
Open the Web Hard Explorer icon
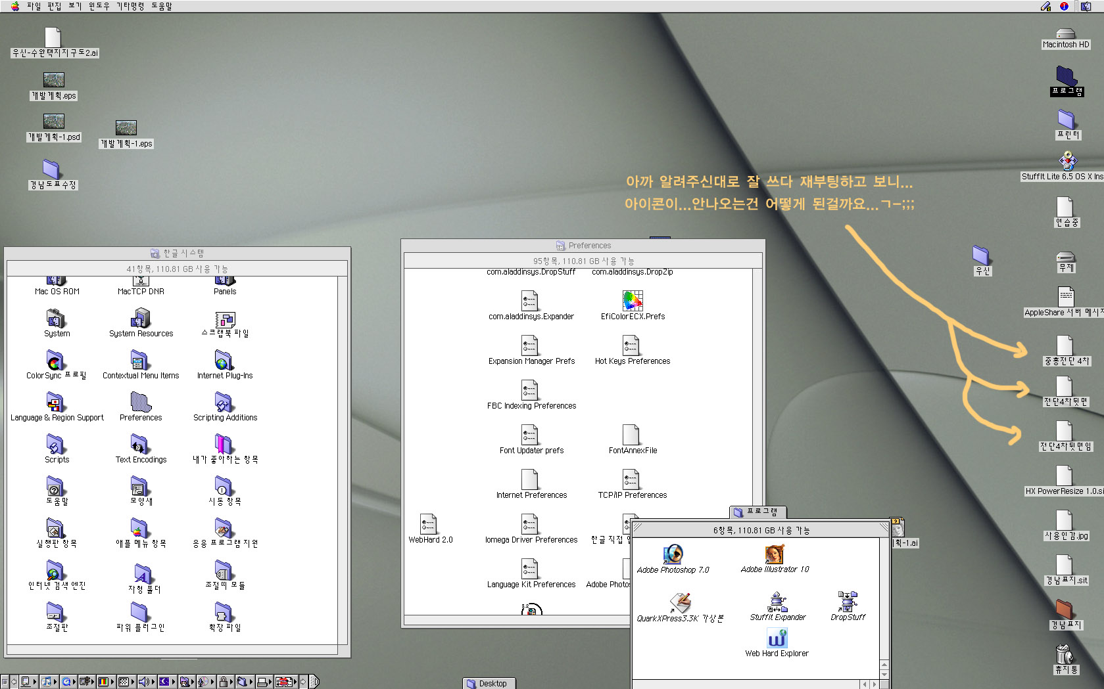pyautogui.click(x=777, y=638)
